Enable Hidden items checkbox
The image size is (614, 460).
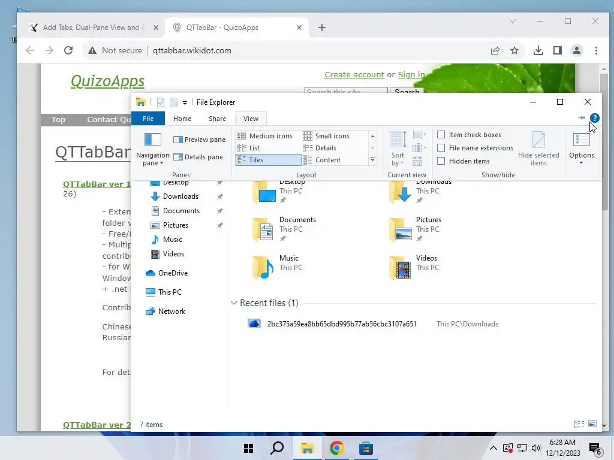point(441,161)
